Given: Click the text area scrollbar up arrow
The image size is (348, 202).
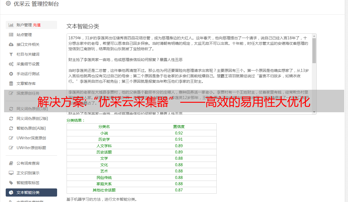Looking at the screenshot, I should (x=314, y=36).
